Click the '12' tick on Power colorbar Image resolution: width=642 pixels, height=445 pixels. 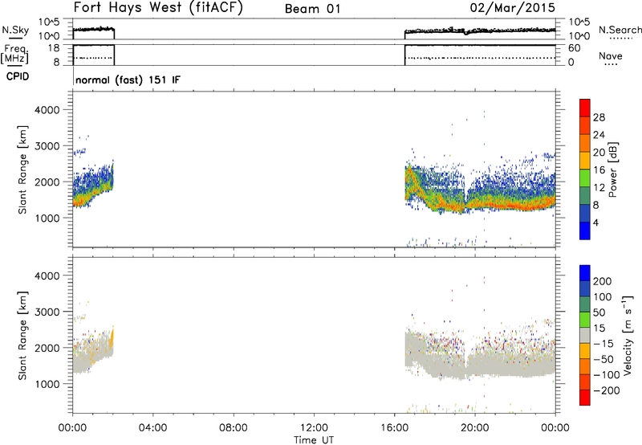pyautogui.click(x=599, y=188)
